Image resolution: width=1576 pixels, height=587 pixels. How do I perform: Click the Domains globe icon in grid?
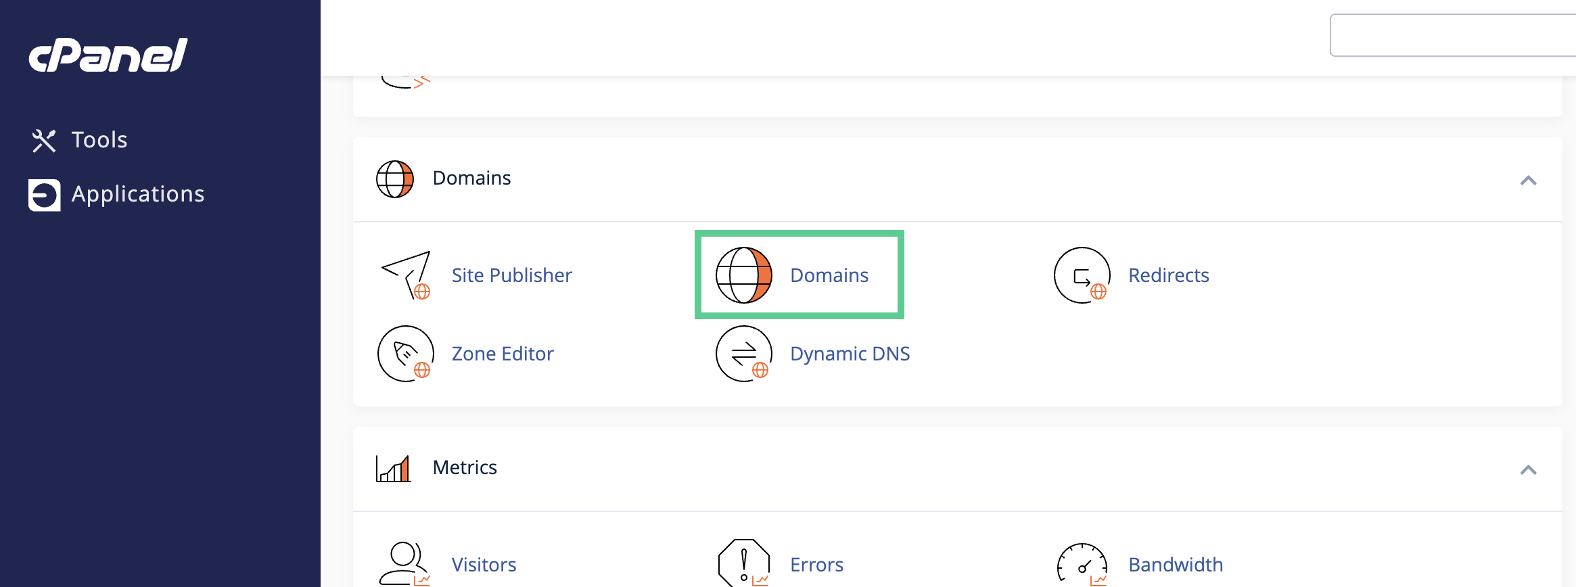pos(744,275)
